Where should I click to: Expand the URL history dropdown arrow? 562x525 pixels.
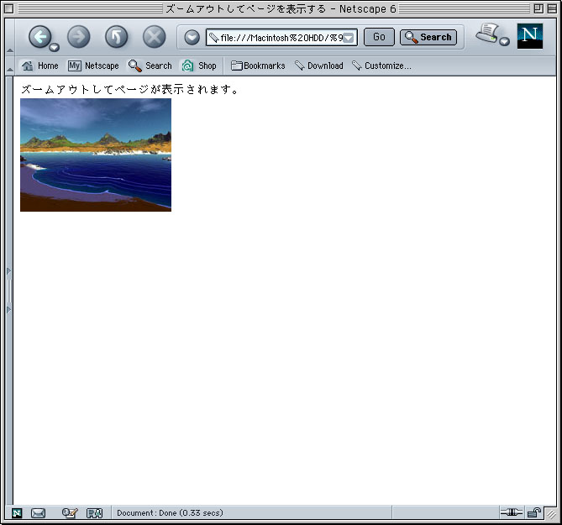[x=349, y=38]
